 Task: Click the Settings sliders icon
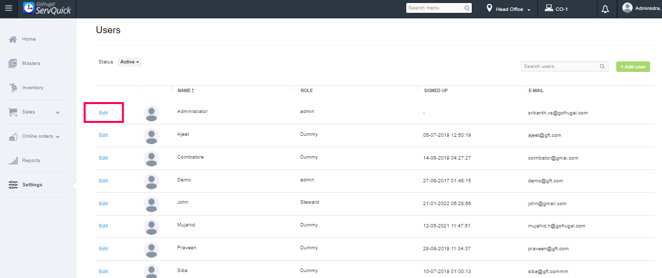tap(13, 185)
